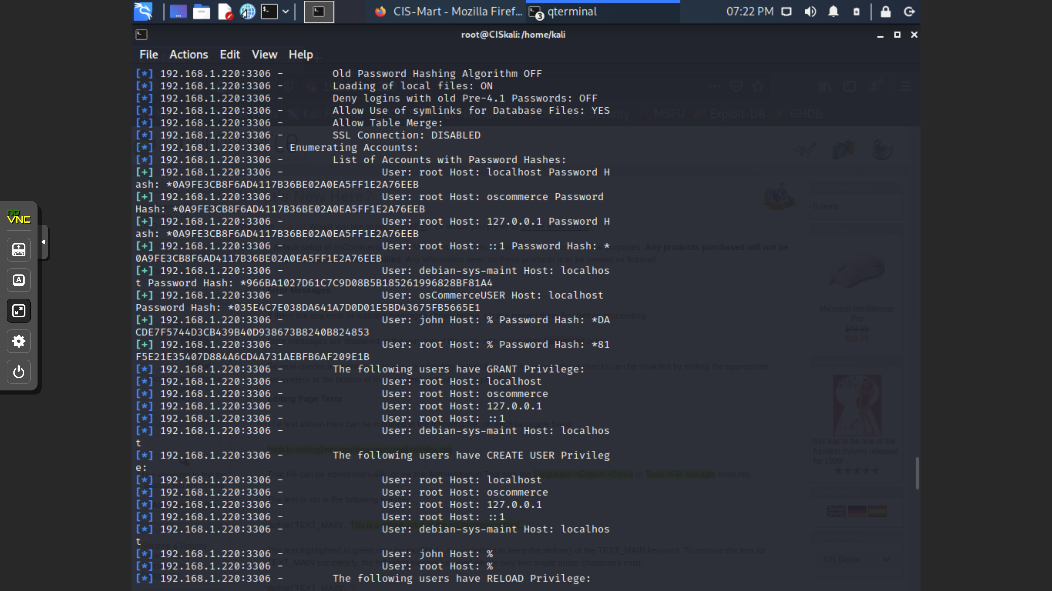The height and width of the screenshot is (591, 1052).
Task: Click "Allow Use of symlinks for Database Files: YES"
Action: (x=471, y=111)
